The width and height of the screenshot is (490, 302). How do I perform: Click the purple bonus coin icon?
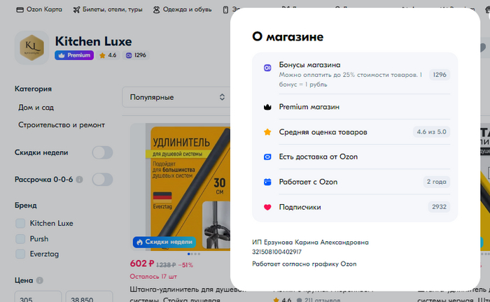click(x=267, y=68)
